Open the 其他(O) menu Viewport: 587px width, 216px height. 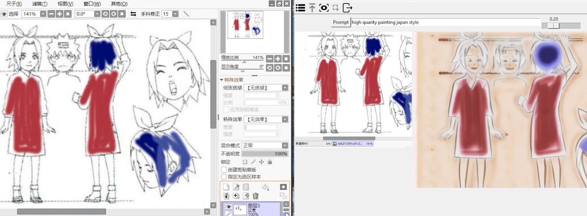coord(119,4)
